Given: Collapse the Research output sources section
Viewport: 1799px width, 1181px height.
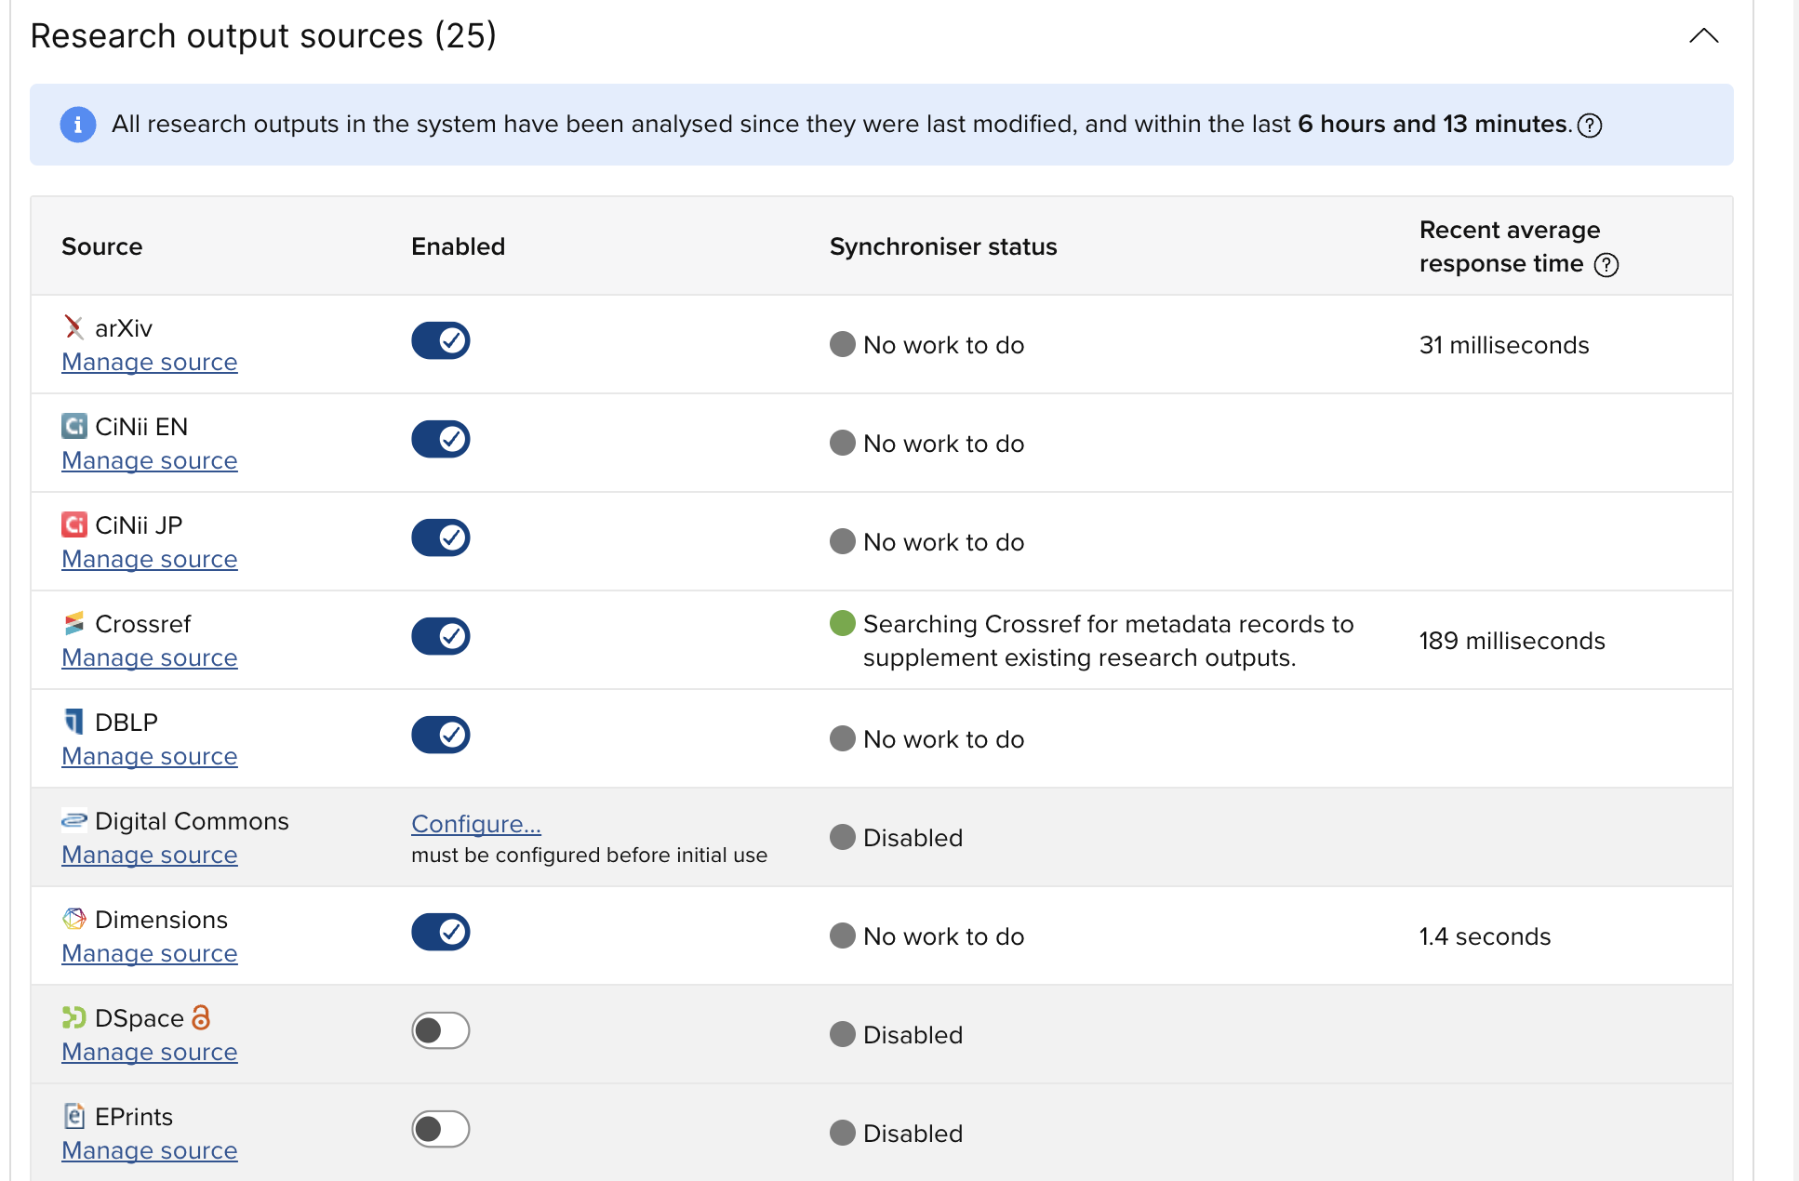Looking at the screenshot, I should 1703,36.
